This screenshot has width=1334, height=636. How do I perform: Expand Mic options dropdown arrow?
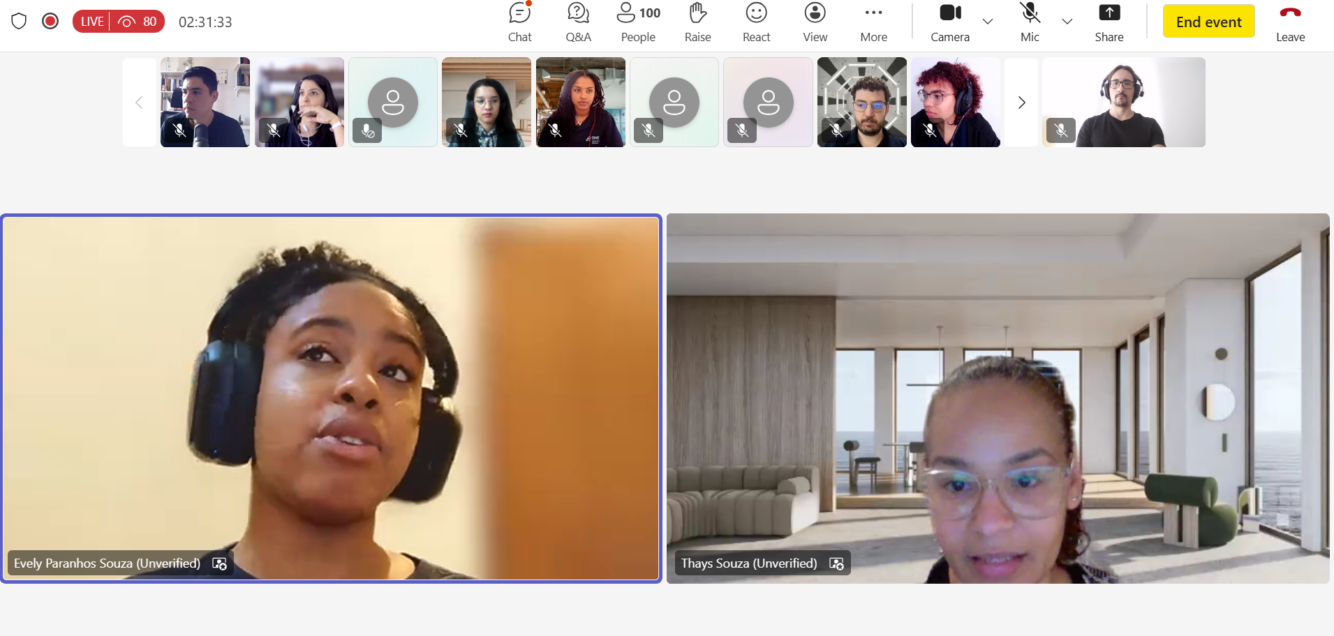click(1067, 22)
